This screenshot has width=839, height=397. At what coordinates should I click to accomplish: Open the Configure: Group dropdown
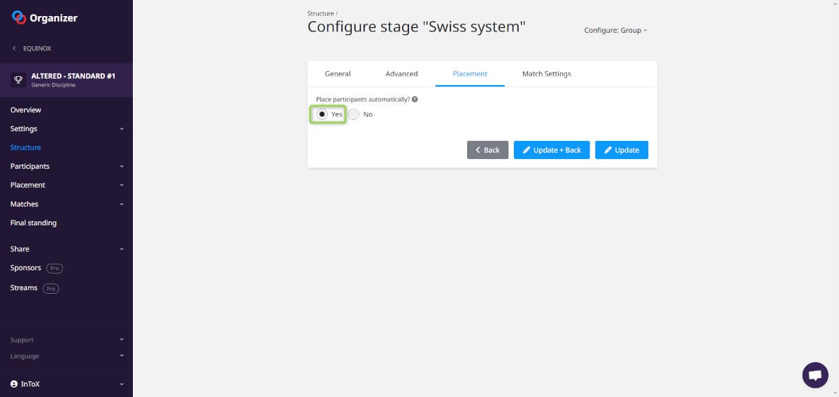[615, 31]
